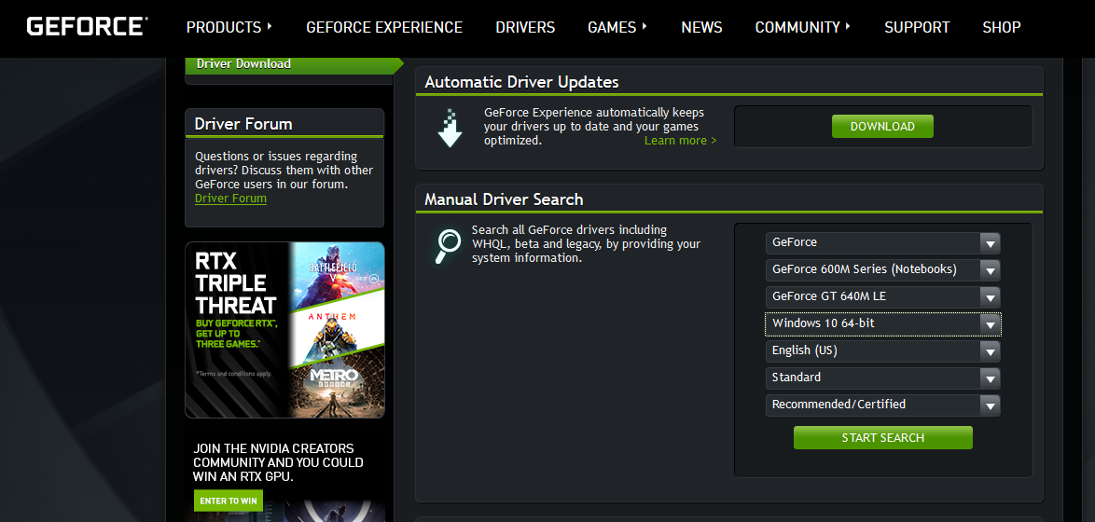The width and height of the screenshot is (1095, 522).
Task: Open GeForce Experience page
Action: [384, 27]
